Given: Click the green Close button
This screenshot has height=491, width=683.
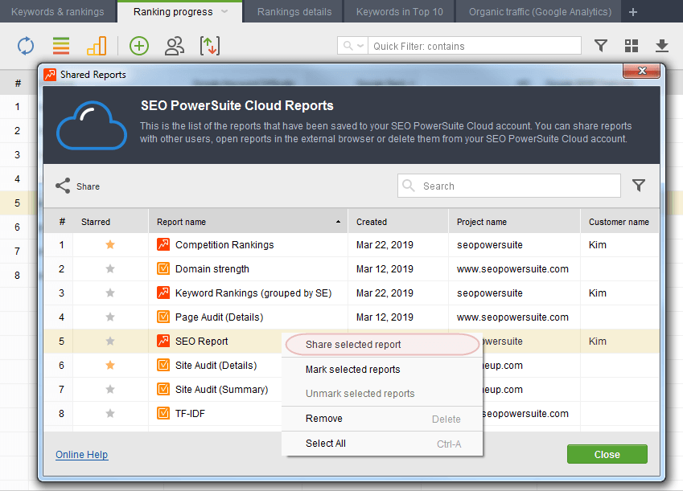Looking at the screenshot, I should 607,455.
